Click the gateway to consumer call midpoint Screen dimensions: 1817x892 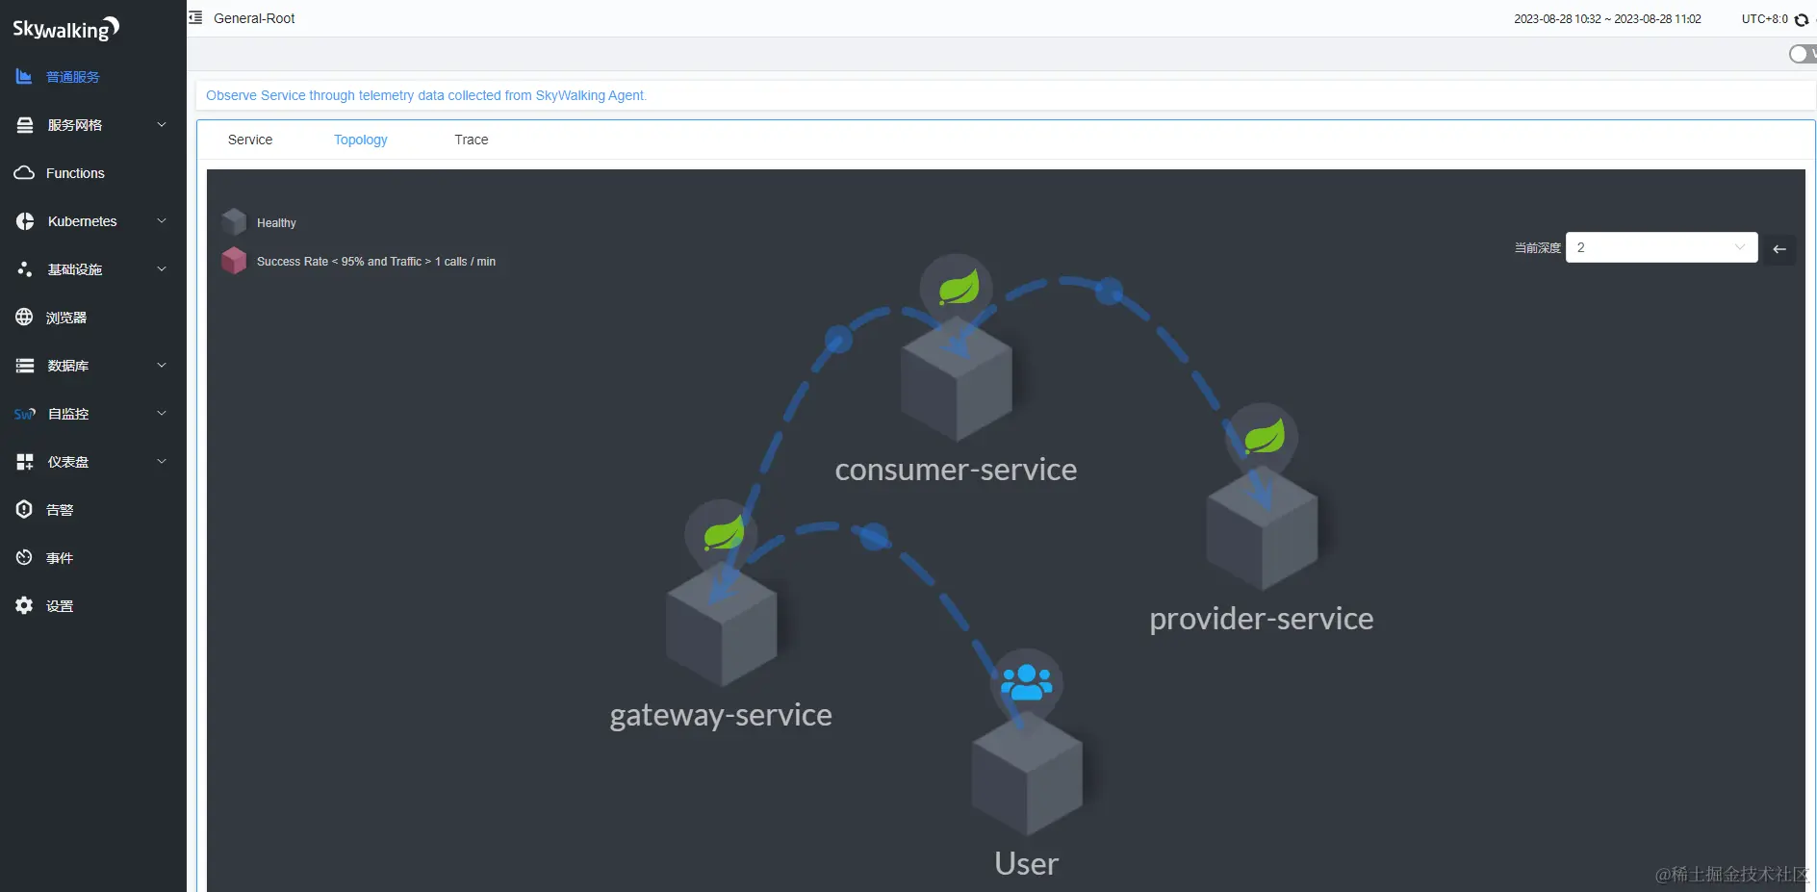coord(839,340)
